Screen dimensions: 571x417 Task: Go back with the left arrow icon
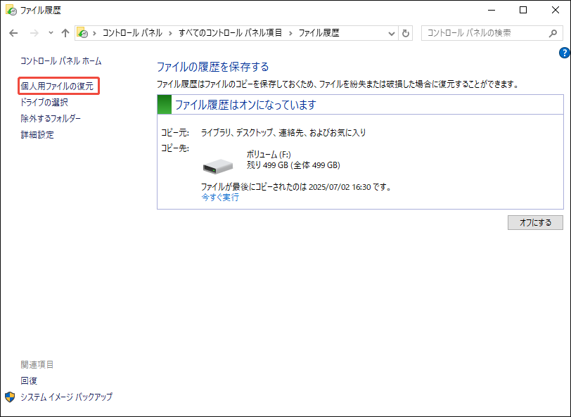point(13,33)
